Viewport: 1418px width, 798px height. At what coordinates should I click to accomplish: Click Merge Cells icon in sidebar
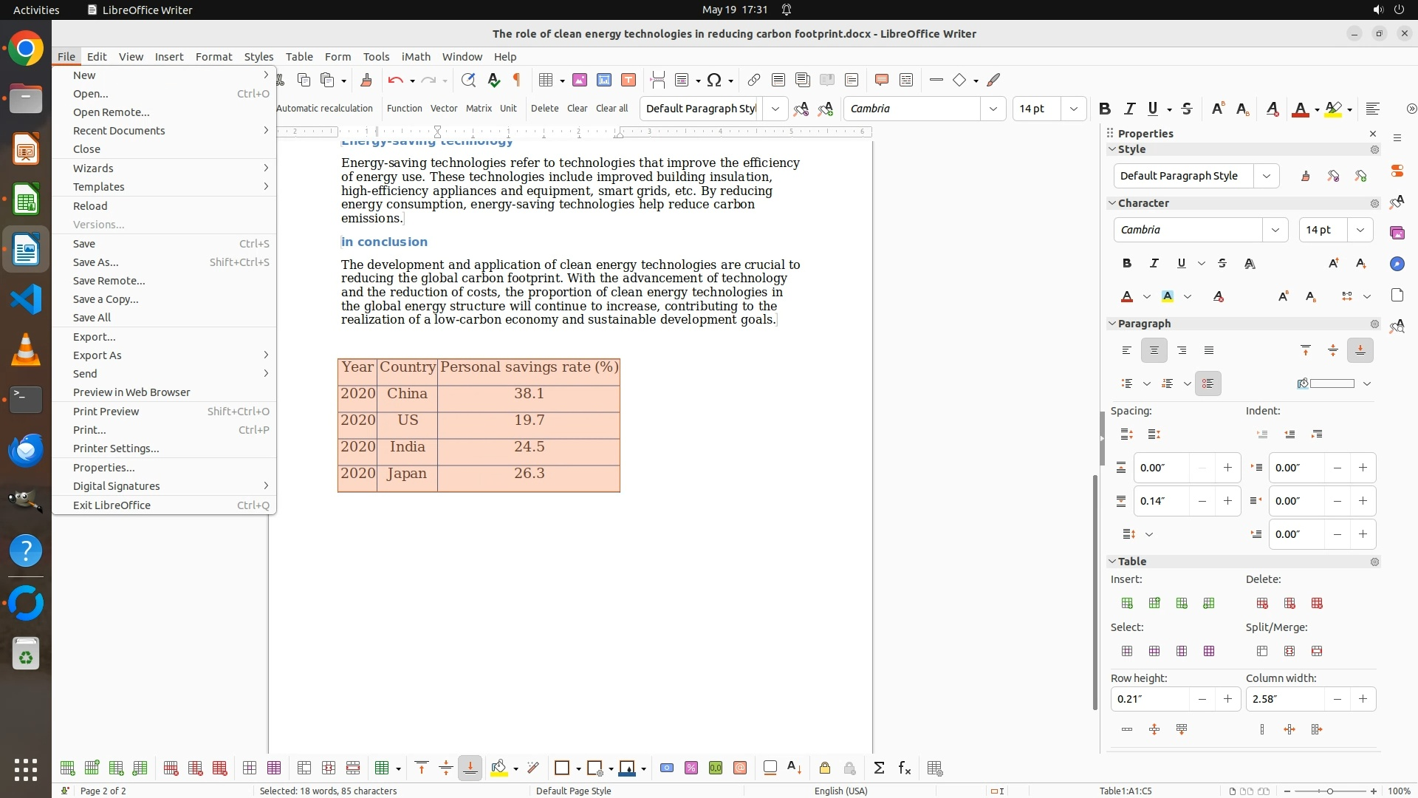(x=1262, y=651)
